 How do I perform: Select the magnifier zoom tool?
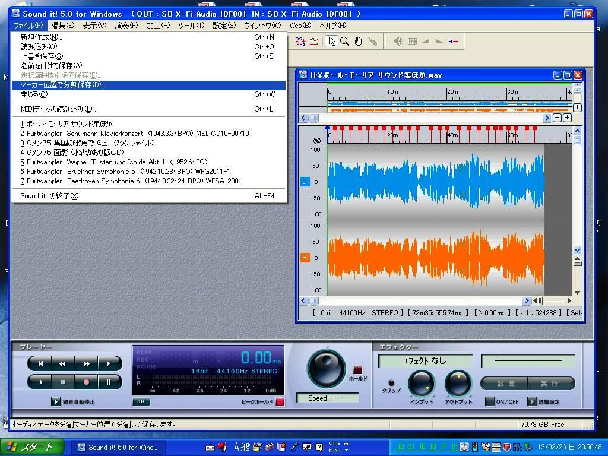[x=344, y=41]
